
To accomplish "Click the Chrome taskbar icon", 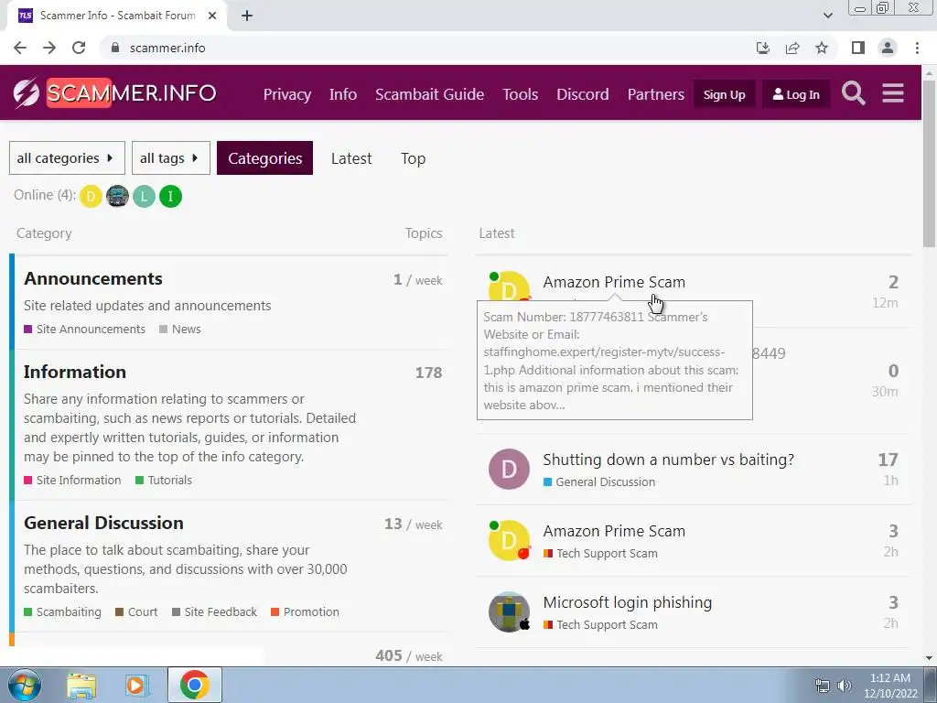I will tap(194, 685).
